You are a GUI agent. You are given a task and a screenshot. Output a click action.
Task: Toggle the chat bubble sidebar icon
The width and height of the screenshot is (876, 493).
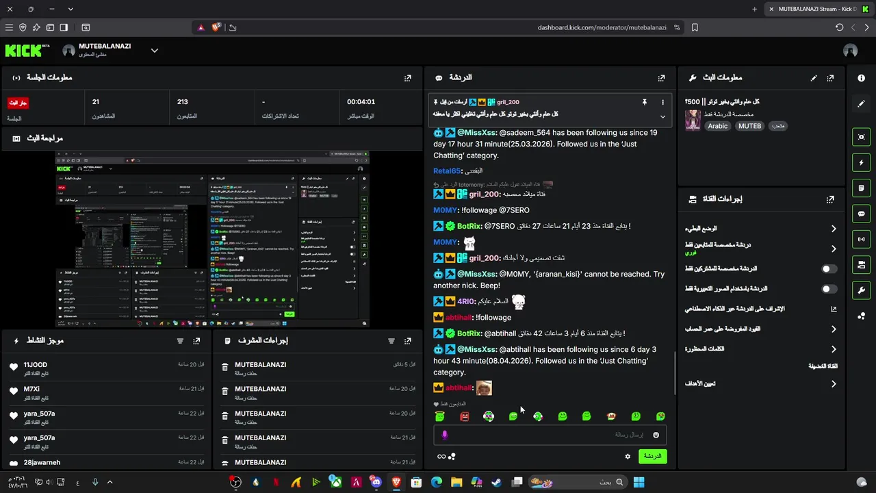[x=861, y=214]
